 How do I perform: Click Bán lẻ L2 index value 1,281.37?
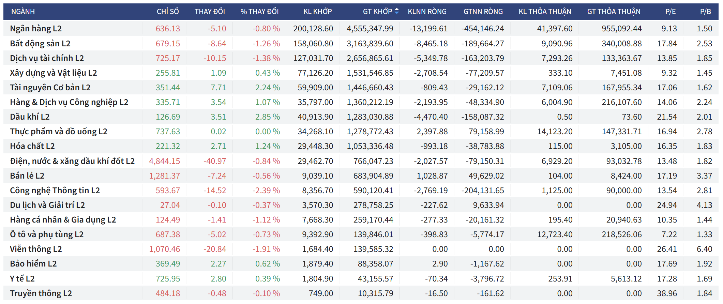click(164, 176)
